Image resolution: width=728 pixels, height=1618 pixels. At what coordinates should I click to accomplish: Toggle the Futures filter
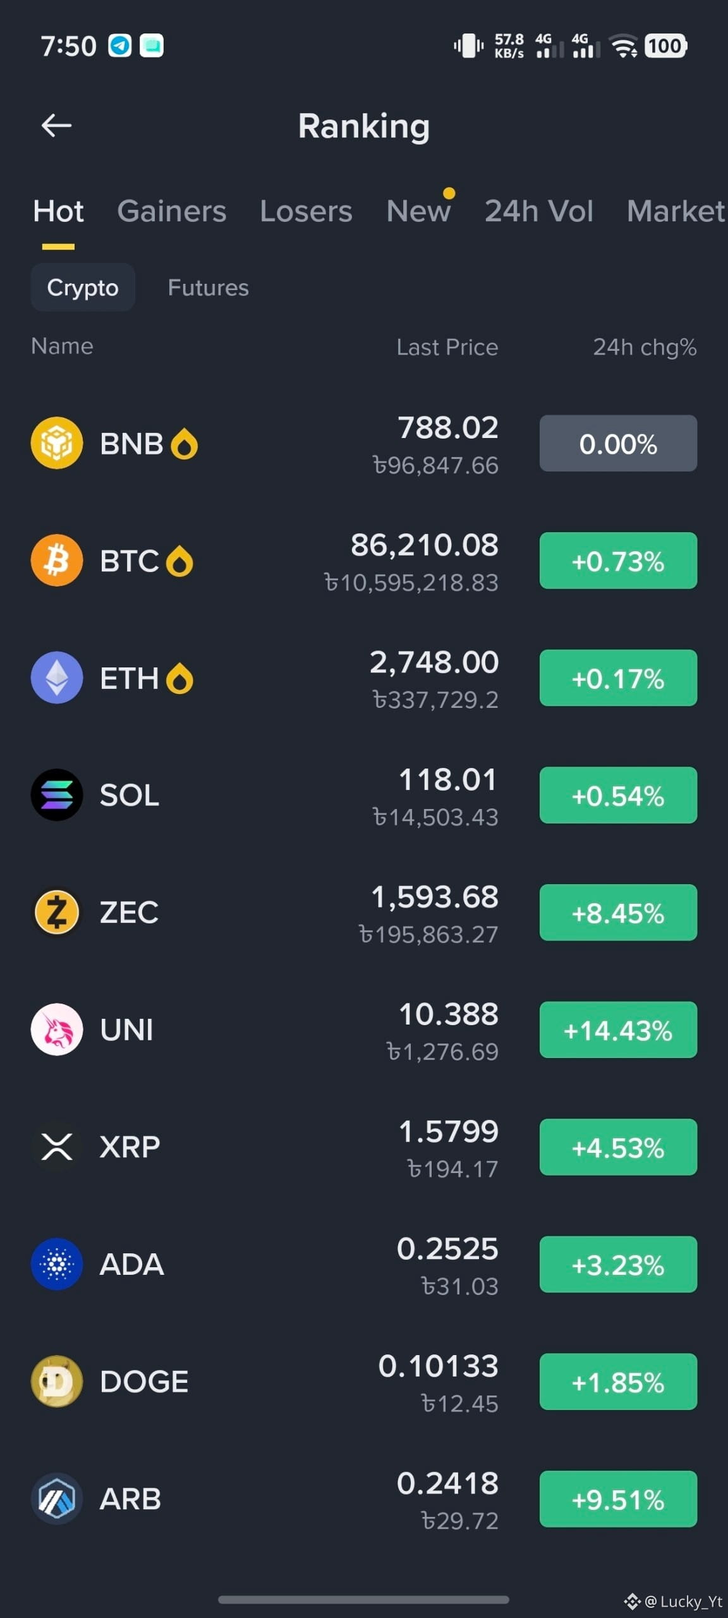coord(208,288)
